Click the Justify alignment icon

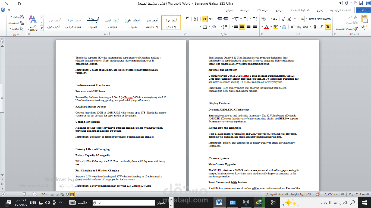[x=235, y=27]
